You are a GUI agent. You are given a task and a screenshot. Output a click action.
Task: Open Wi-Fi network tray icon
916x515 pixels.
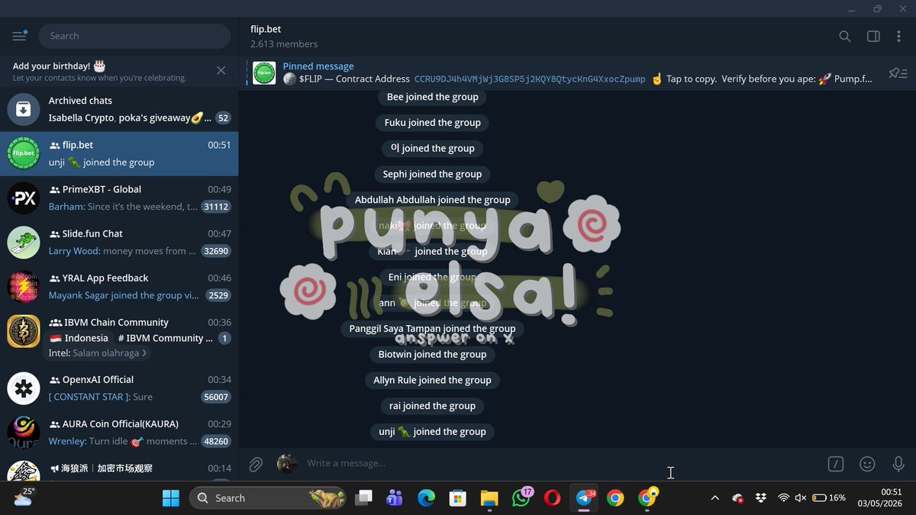pos(783,498)
